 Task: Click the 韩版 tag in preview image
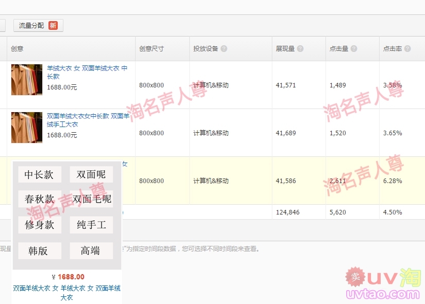pos(38,251)
